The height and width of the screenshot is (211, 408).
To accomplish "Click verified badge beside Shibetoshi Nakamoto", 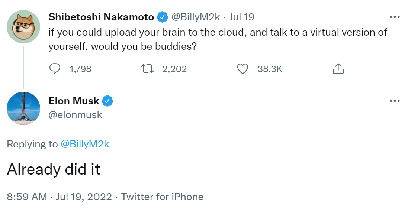I will (x=162, y=17).
